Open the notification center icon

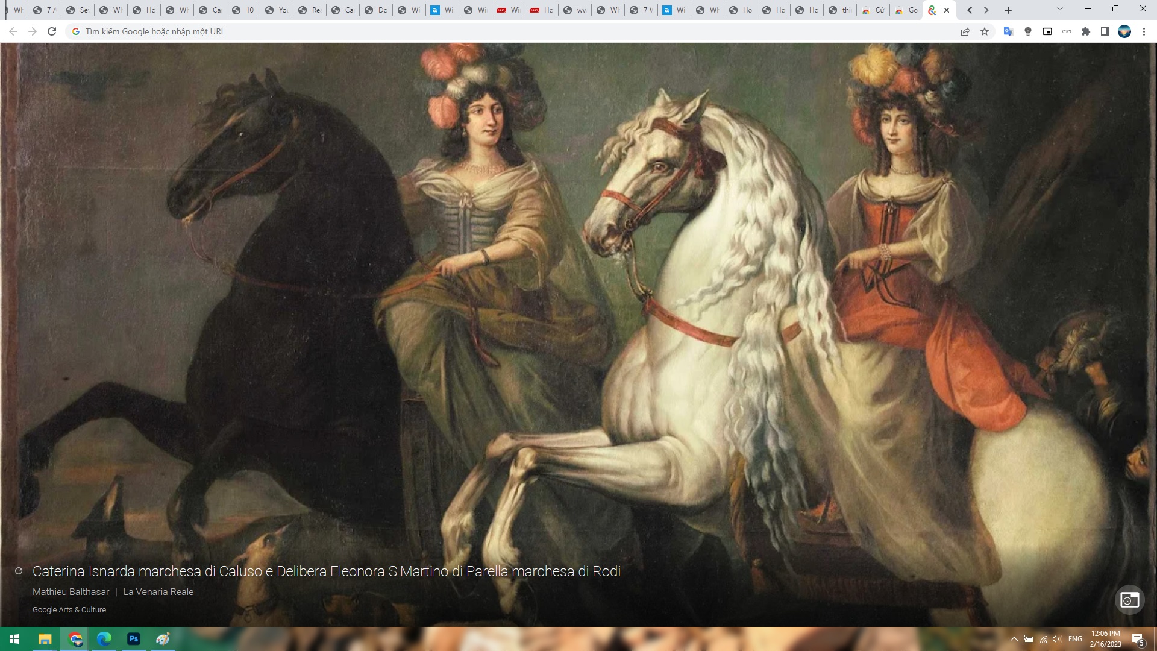point(1138,640)
